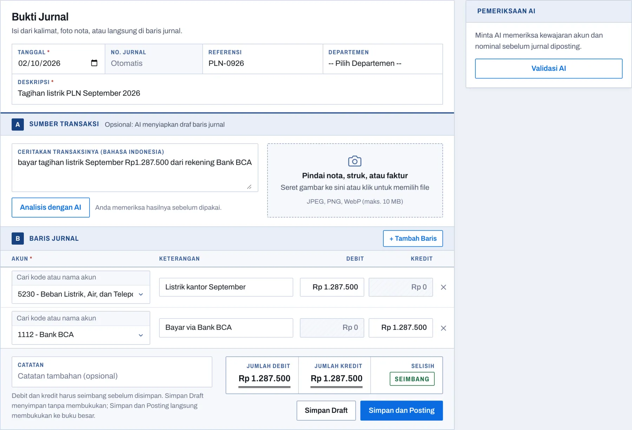Click kredit amount of Bank BCA row
Image resolution: width=632 pixels, height=430 pixels.
coord(401,328)
